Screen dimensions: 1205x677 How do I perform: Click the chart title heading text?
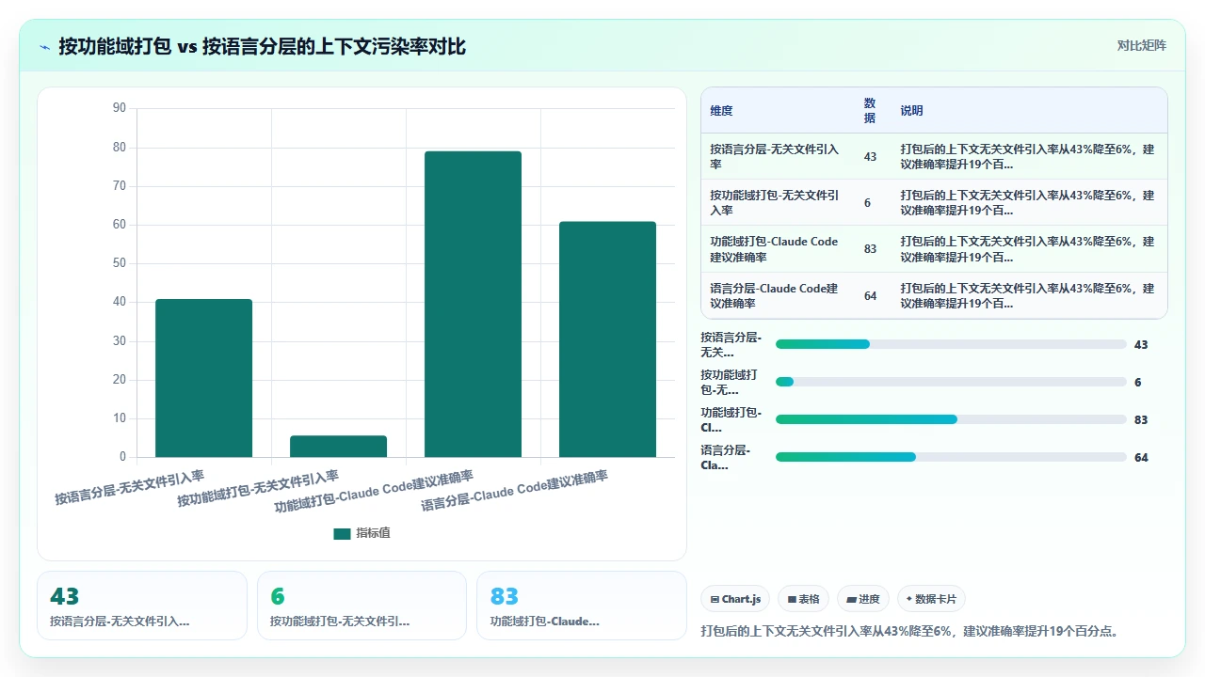click(263, 47)
